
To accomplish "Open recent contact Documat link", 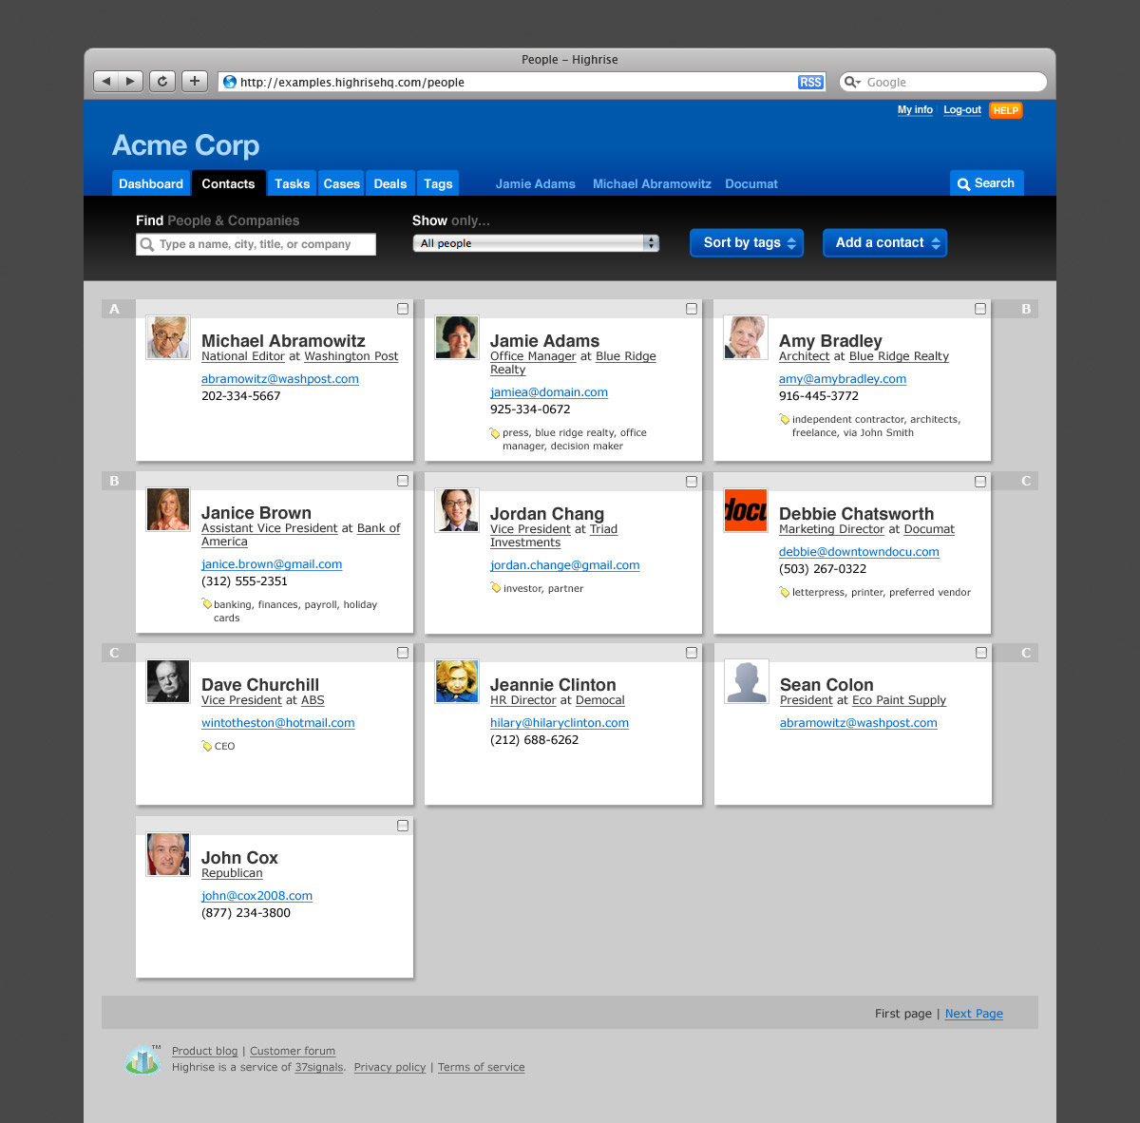I will pos(751,184).
